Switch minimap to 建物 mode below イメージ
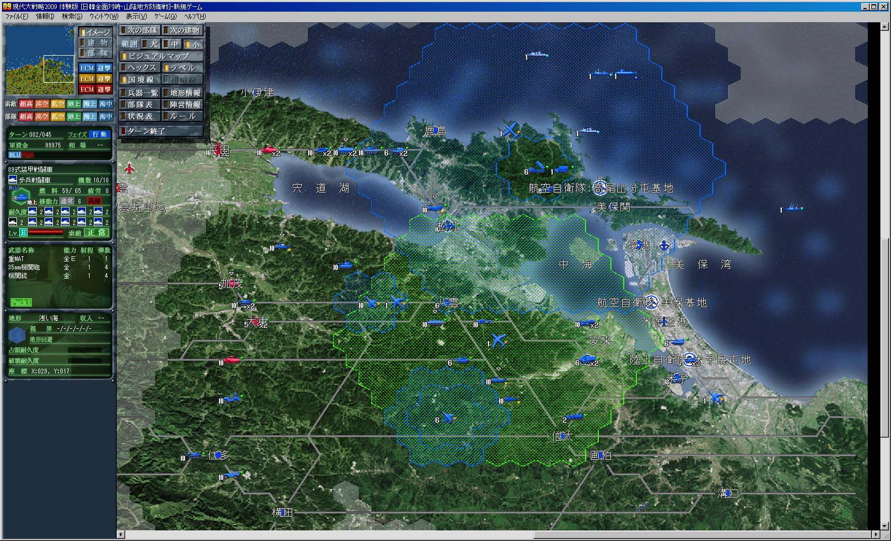This screenshot has height=541, width=891. tap(95, 42)
